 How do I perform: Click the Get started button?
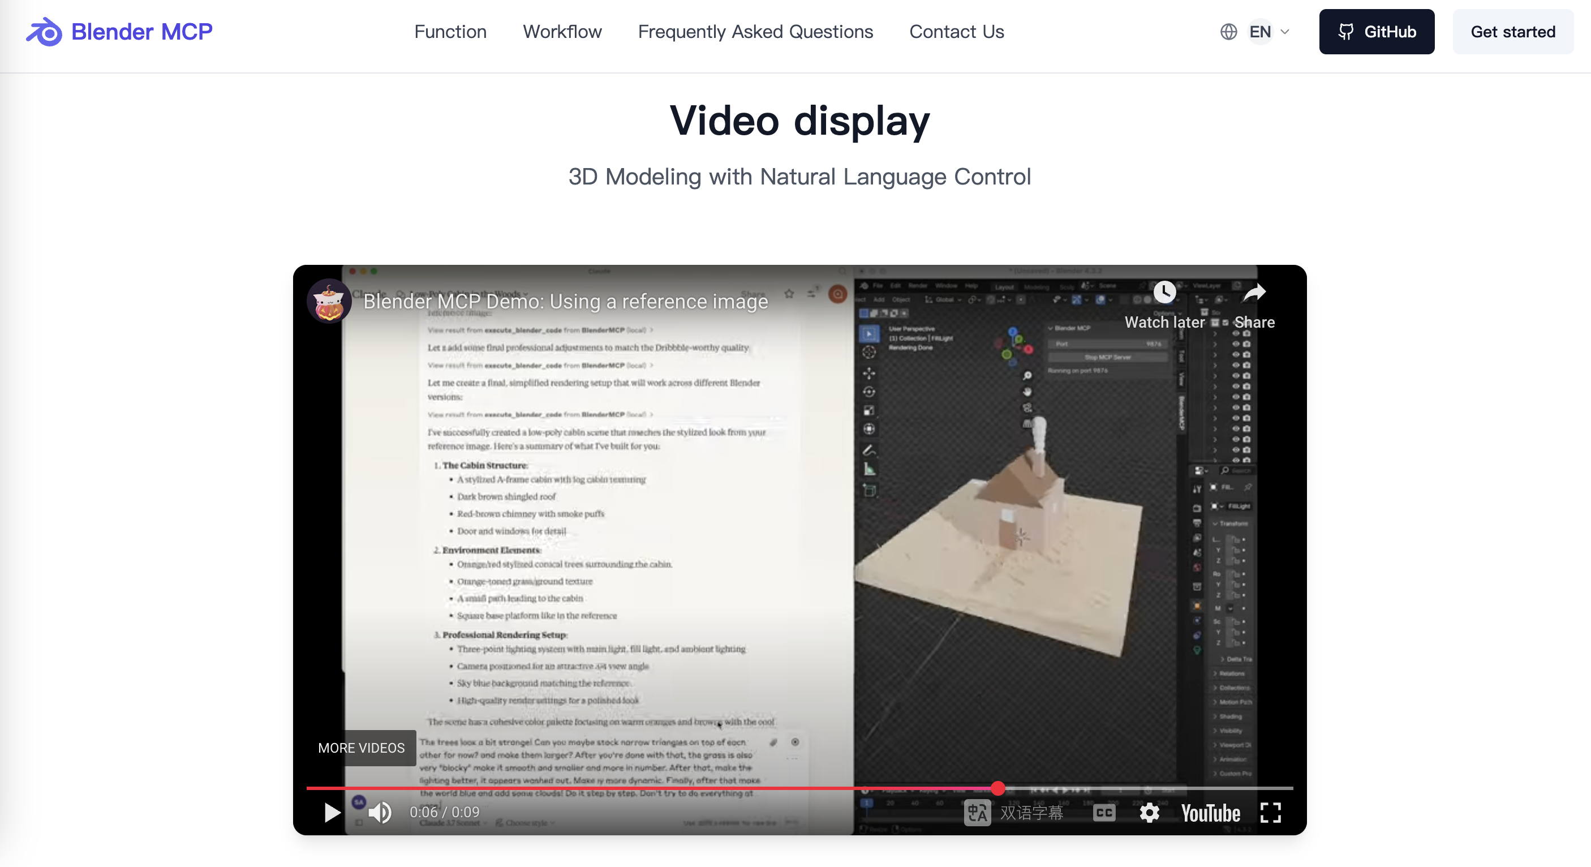point(1512,32)
